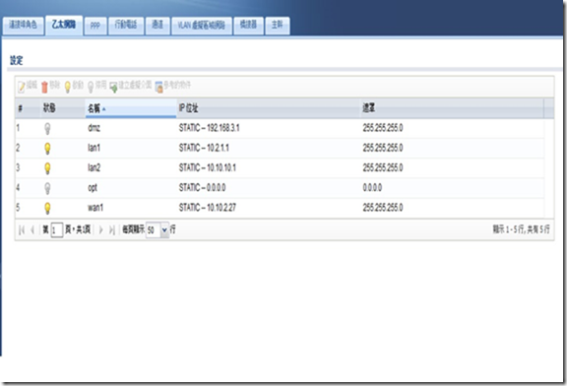Viewport: 567px width, 386px height.
Task: Click the Status column header
Action: click(x=63, y=108)
